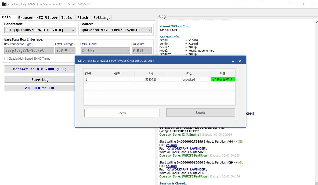Screen dimensions: 318x185
Task: Click the 结果 column header
Action: [223, 74]
